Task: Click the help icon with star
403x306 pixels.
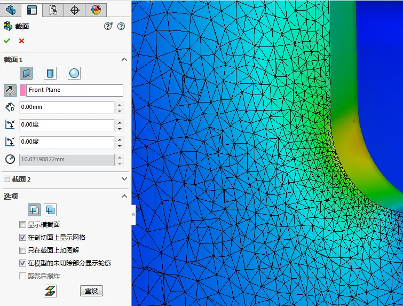Action: click(108, 26)
